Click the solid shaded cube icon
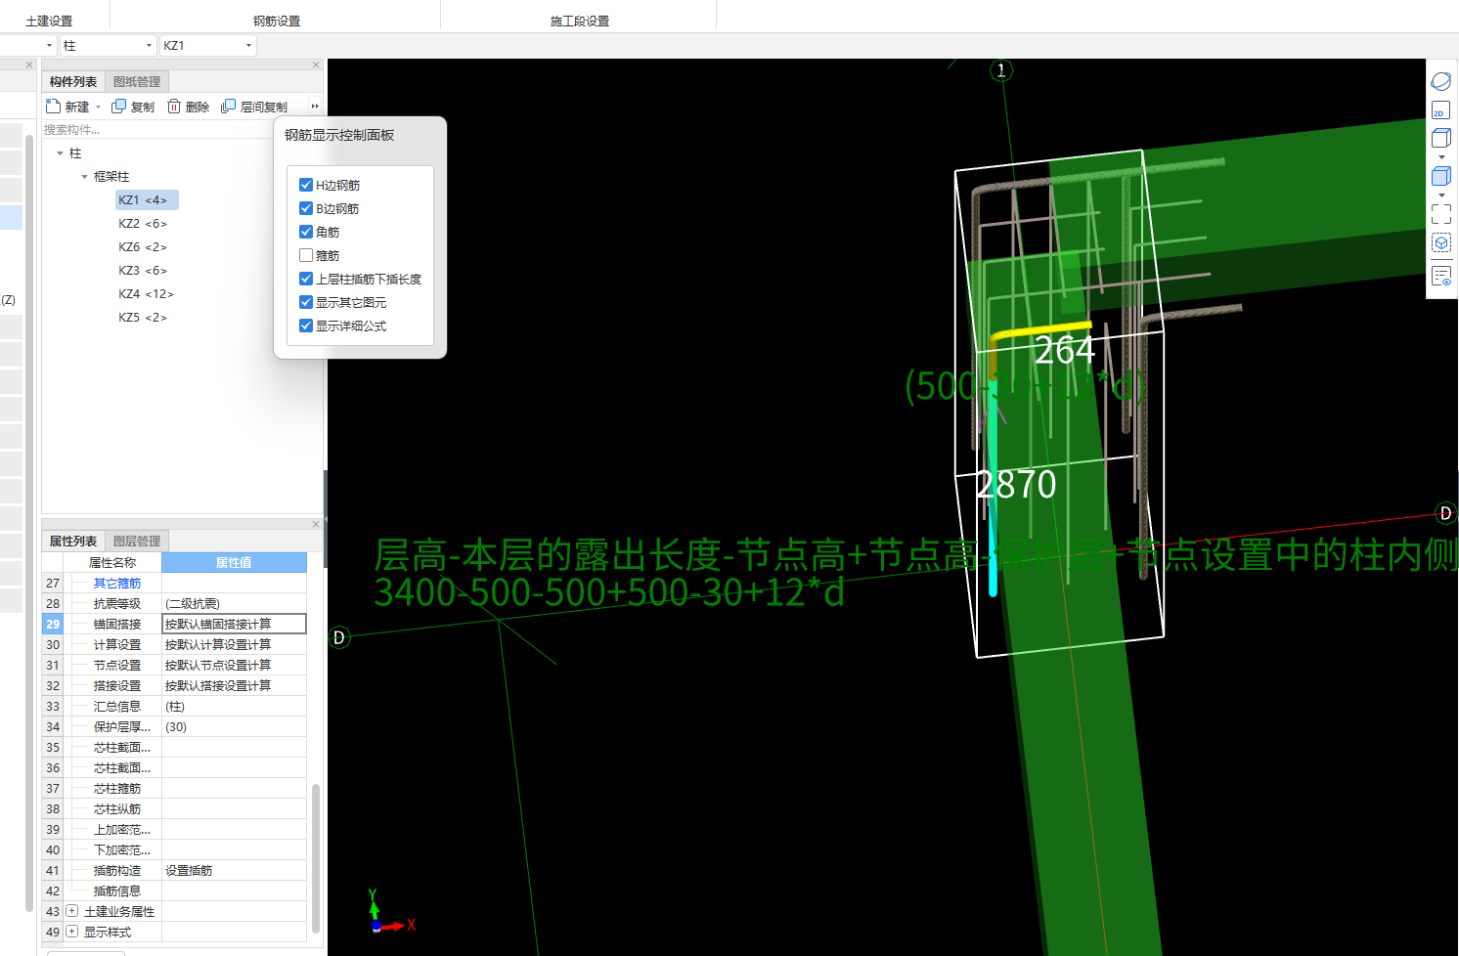 coord(1440,176)
